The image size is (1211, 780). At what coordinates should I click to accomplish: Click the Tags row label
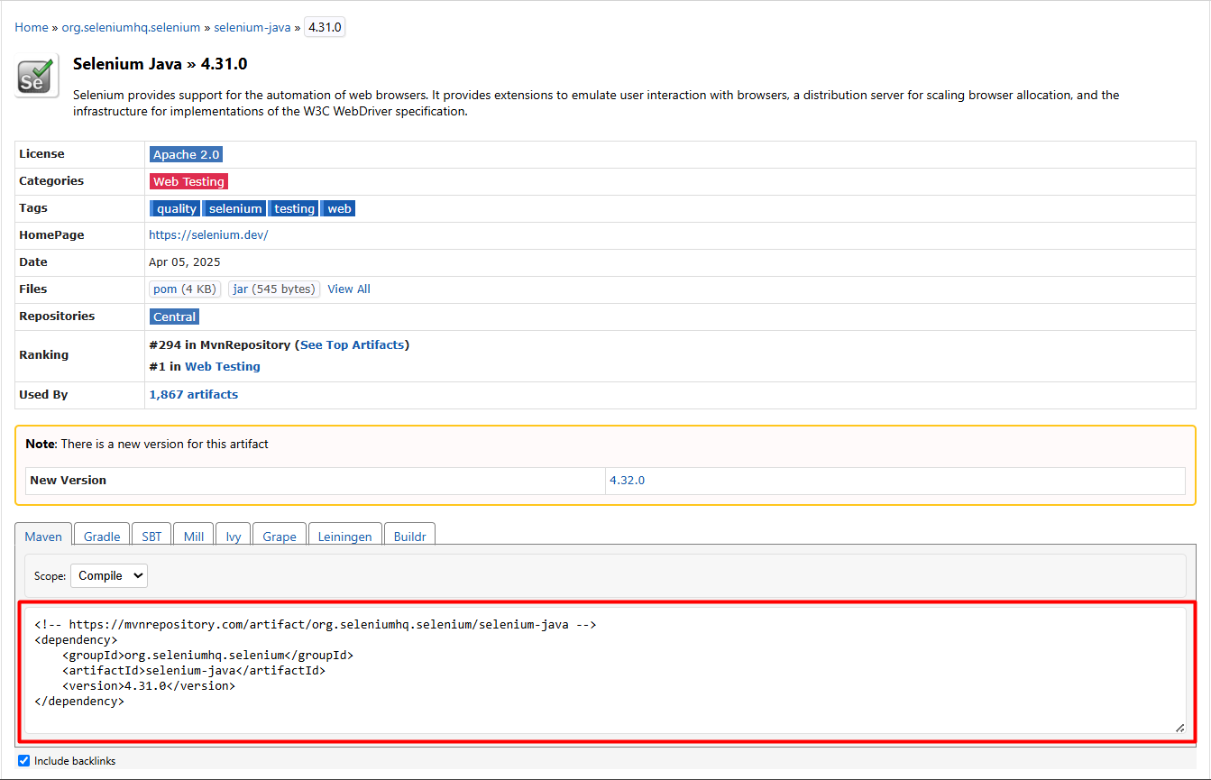point(33,207)
